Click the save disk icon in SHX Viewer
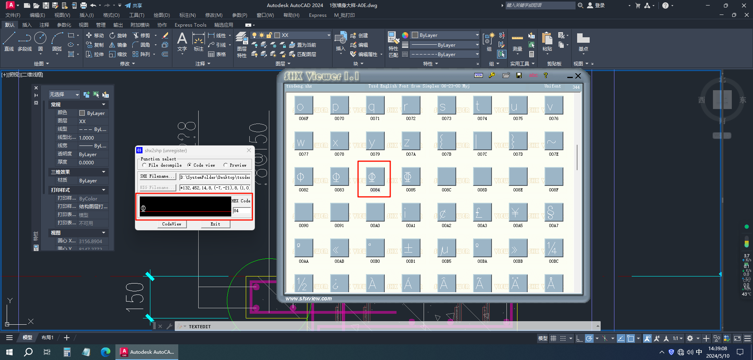Viewport: 753px width, 360px height. click(x=519, y=75)
